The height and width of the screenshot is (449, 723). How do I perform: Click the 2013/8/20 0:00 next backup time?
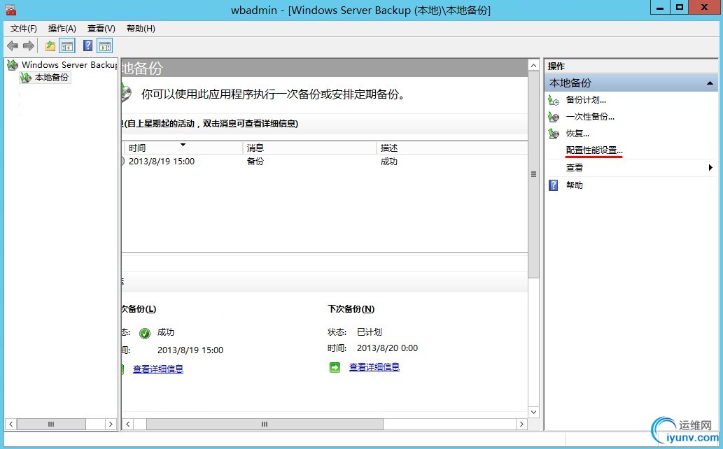[387, 348]
